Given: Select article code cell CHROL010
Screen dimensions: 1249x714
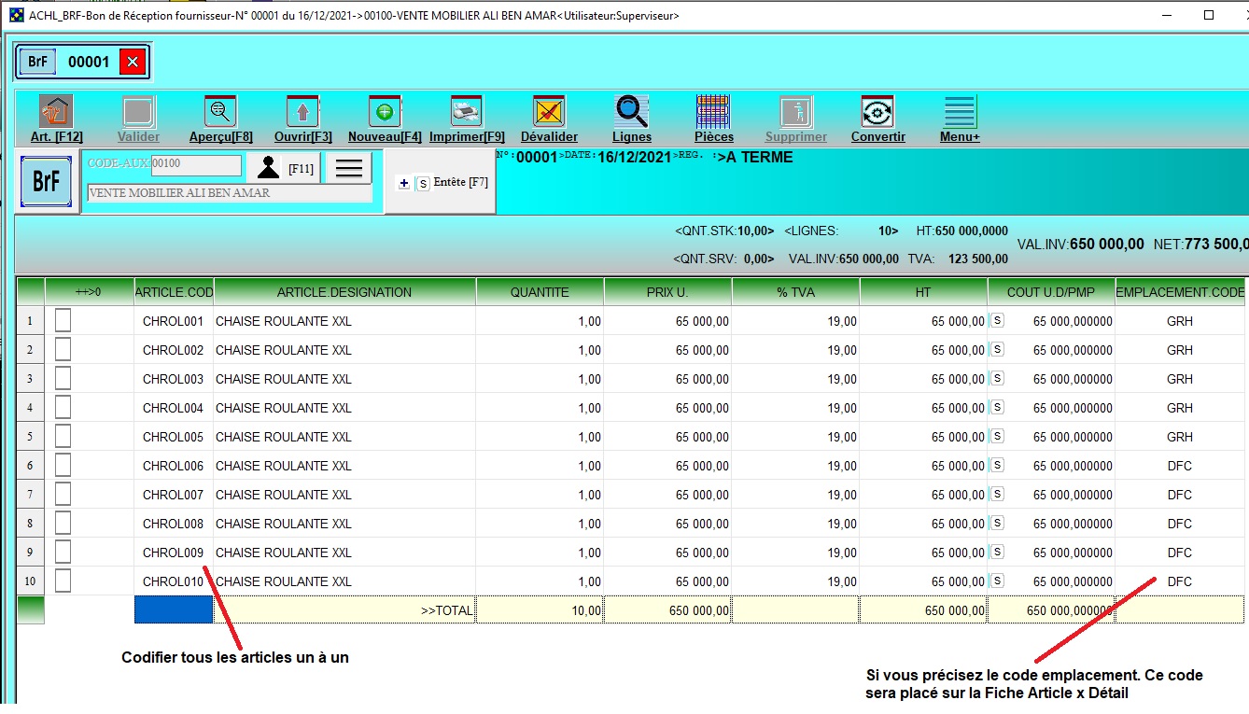Looking at the screenshot, I should coord(174,581).
